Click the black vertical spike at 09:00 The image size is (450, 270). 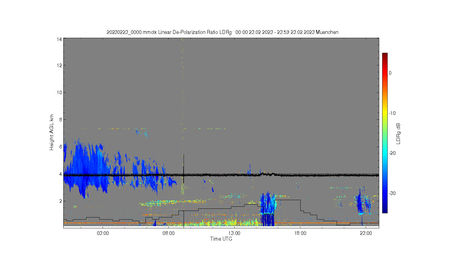(x=183, y=169)
